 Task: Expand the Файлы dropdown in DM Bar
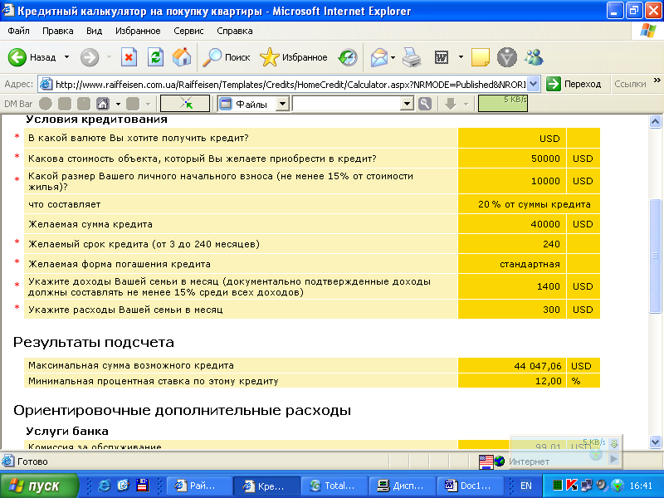click(282, 104)
